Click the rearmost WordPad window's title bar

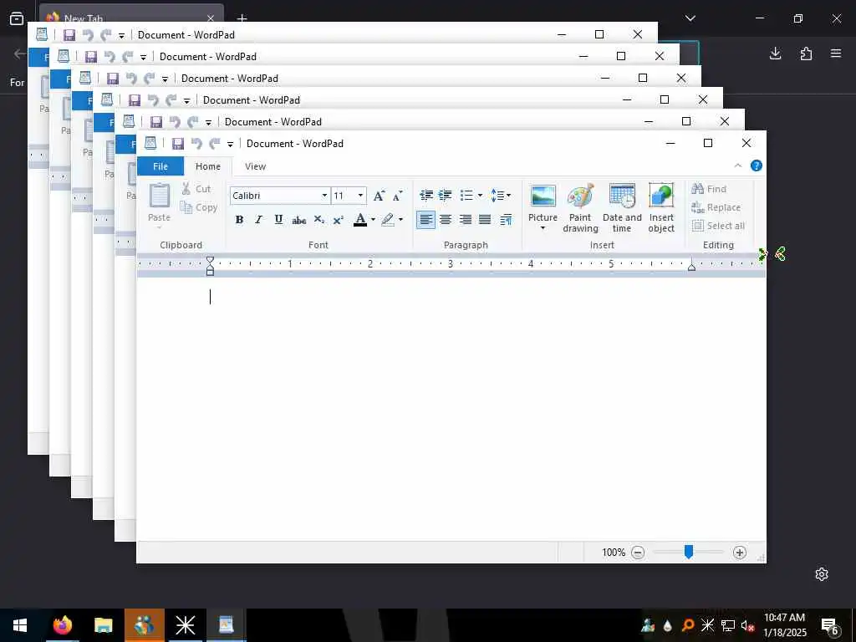pos(343,34)
